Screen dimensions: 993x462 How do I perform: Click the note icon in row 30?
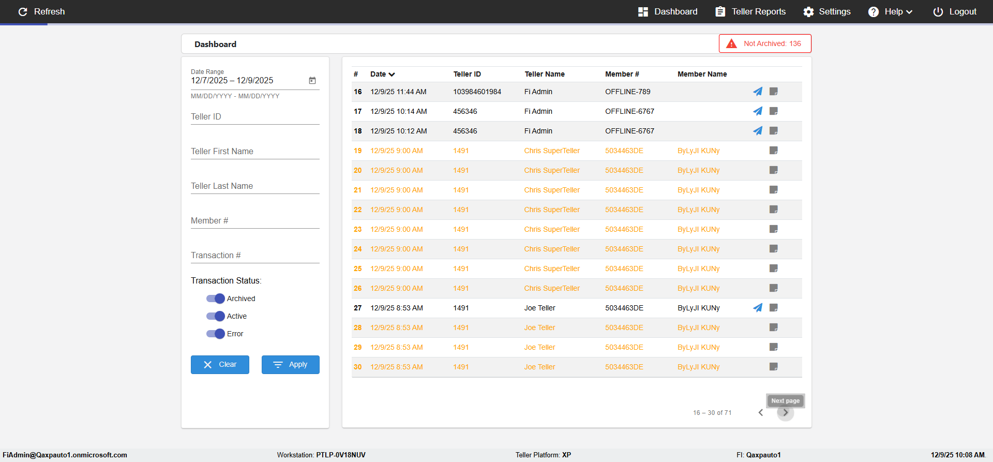(773, 367)
